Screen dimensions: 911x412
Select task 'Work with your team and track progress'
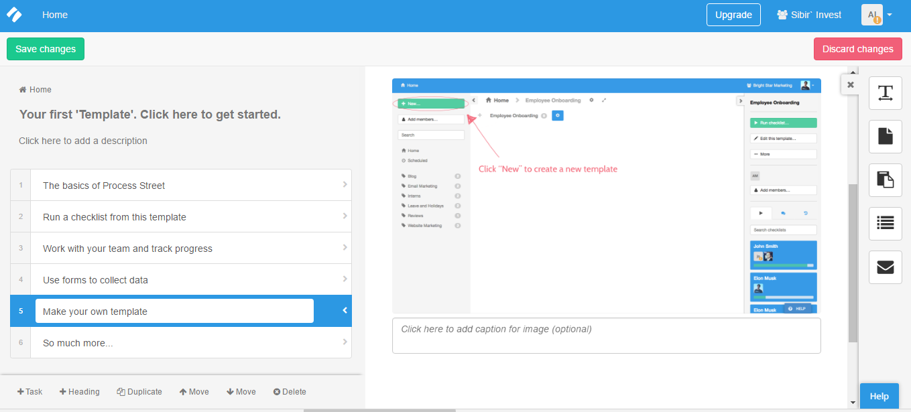(181, 248)
